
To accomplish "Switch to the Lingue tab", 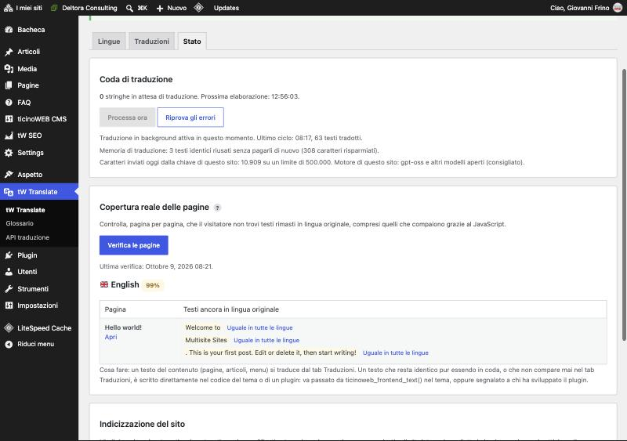I will [x=109, y=42].
